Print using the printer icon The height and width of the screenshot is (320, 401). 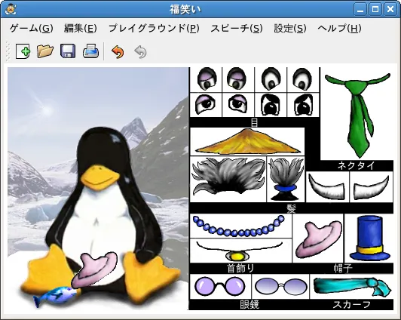coord(90,51)
